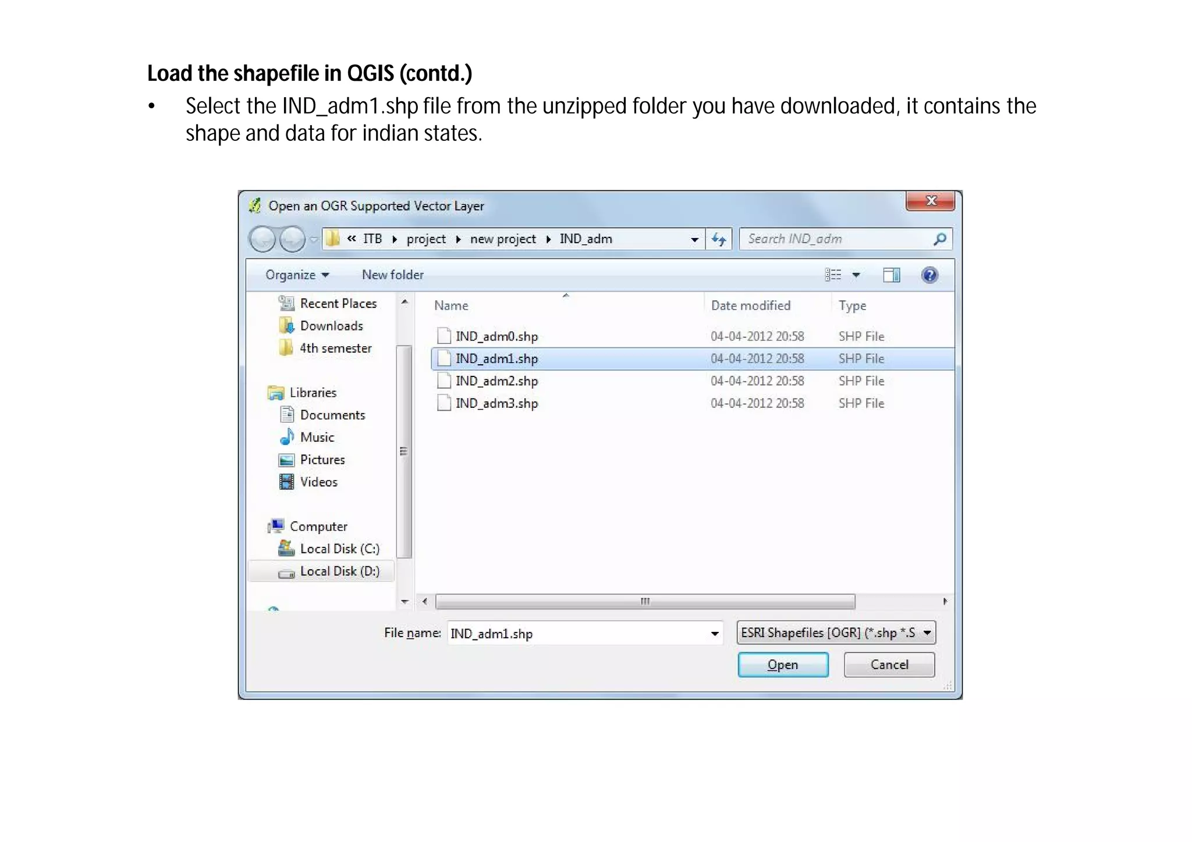Expand the File name dropdown arrow
The width and height of the screenshot is (1192, 842).
[x=715, y=634]
